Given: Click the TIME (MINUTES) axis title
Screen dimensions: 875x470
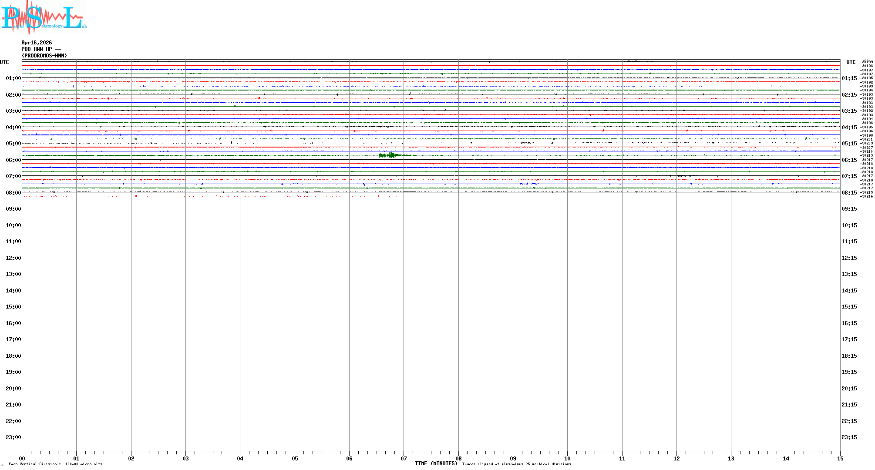Looking at the screenshot, I should tap(436, 463).
